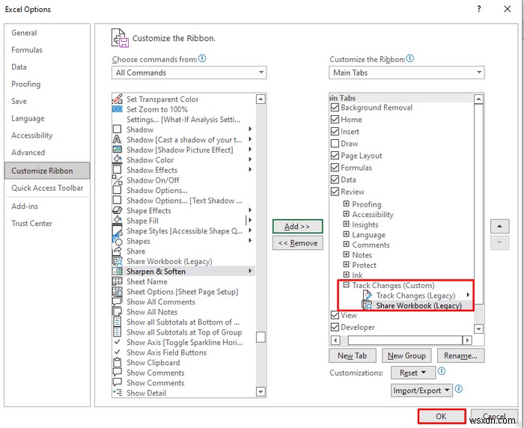524x428 pixels.
Task: Click the << Remove button
Action: 297,243
